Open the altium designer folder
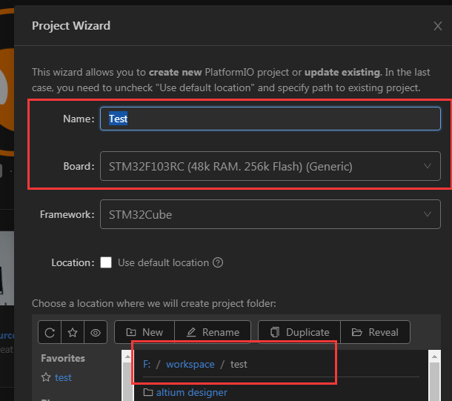This screenshot has height=401, width=452. [x=192, y=392]
